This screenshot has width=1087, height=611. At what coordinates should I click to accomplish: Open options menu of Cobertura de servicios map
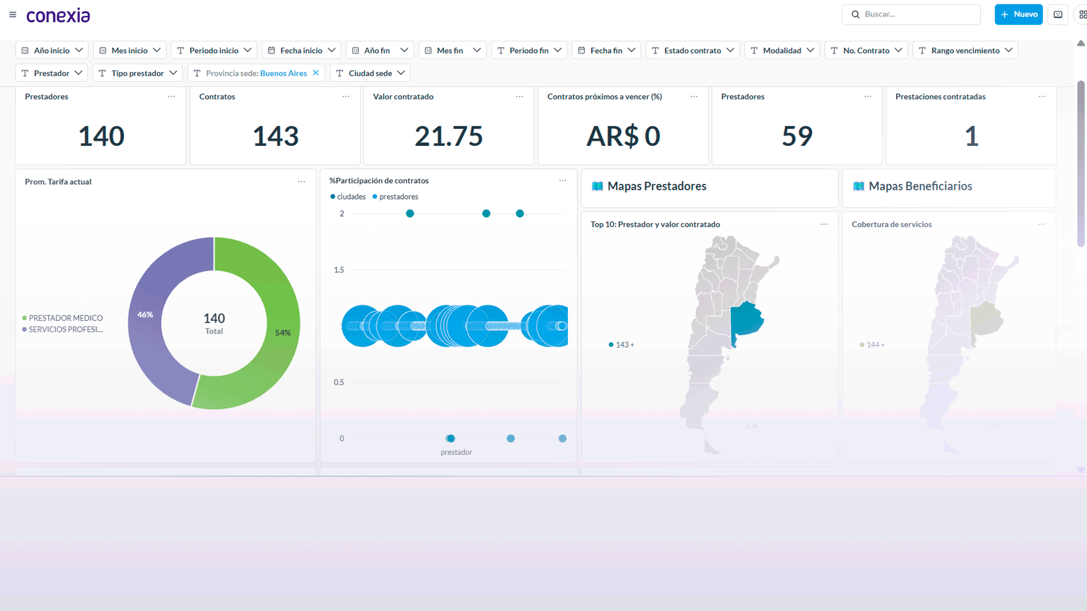point(1041,225)
